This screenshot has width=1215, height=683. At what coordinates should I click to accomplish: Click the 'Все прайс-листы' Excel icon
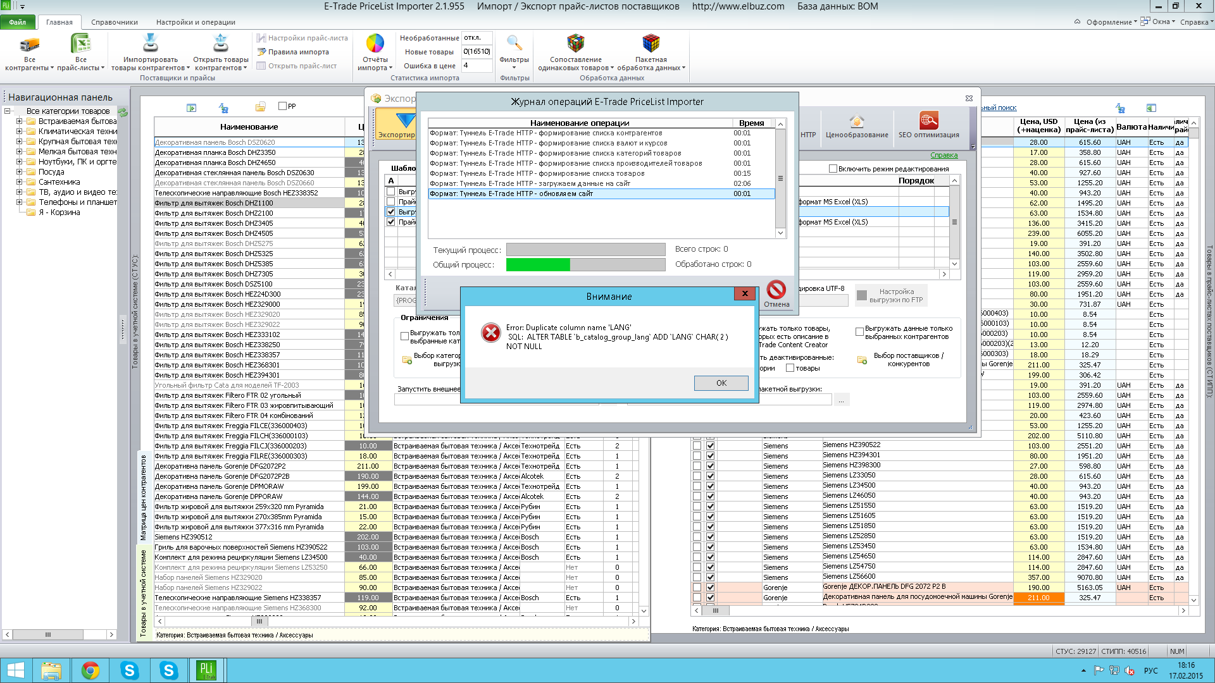coord(80,44)
